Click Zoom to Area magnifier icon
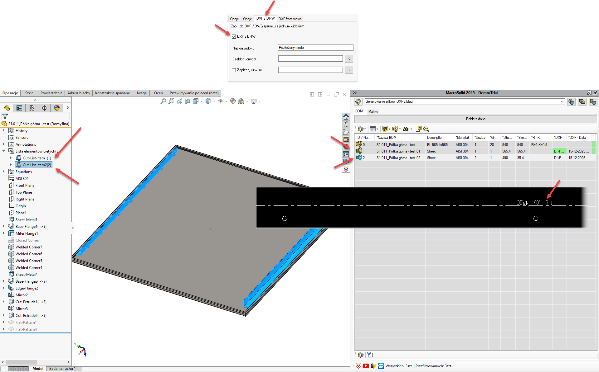The height and width of the screenshot is (372, 599). click(171, 101)
